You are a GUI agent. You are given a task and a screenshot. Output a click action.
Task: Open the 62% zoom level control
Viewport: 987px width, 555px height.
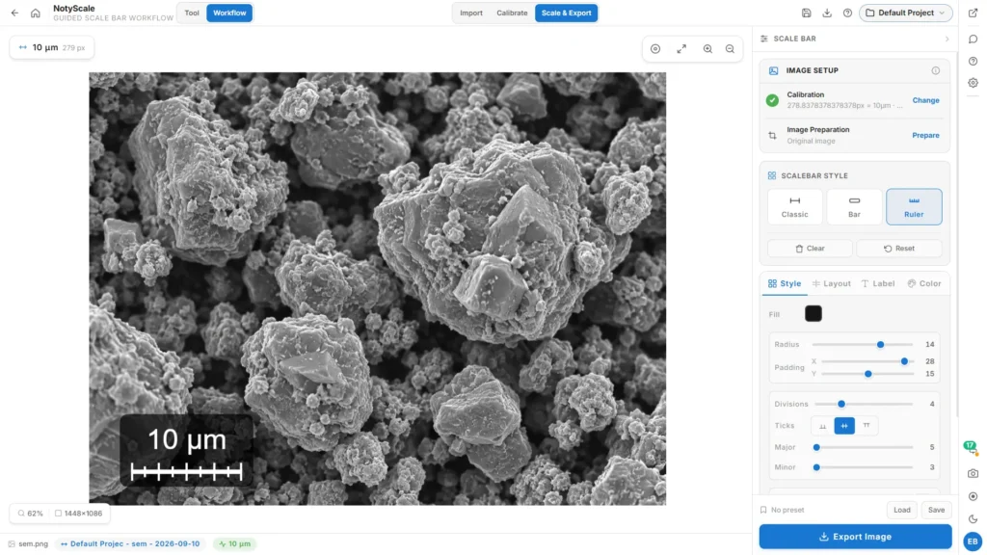(x=30, y=514)
